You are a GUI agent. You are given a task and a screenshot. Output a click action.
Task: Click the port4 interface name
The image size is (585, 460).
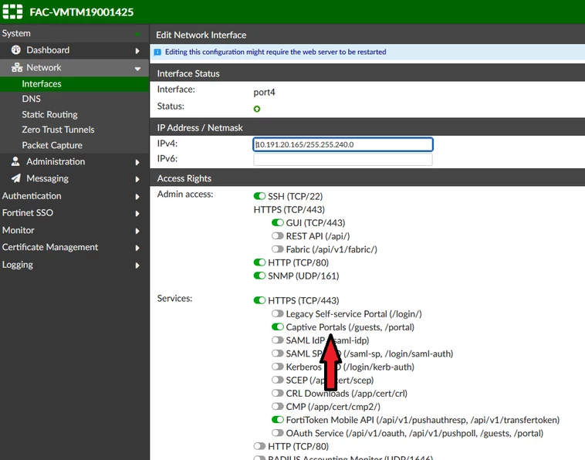(264, 92)
